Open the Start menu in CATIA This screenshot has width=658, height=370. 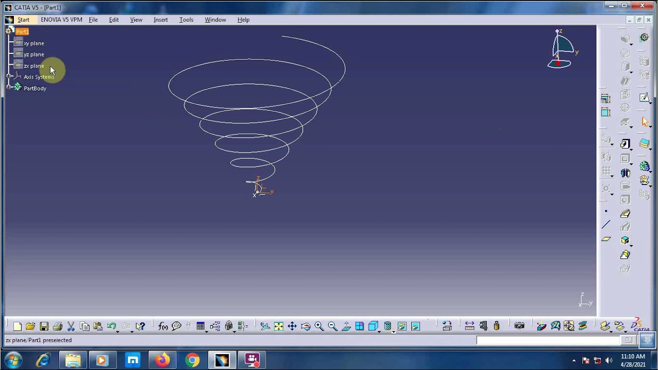click(24, 20)
